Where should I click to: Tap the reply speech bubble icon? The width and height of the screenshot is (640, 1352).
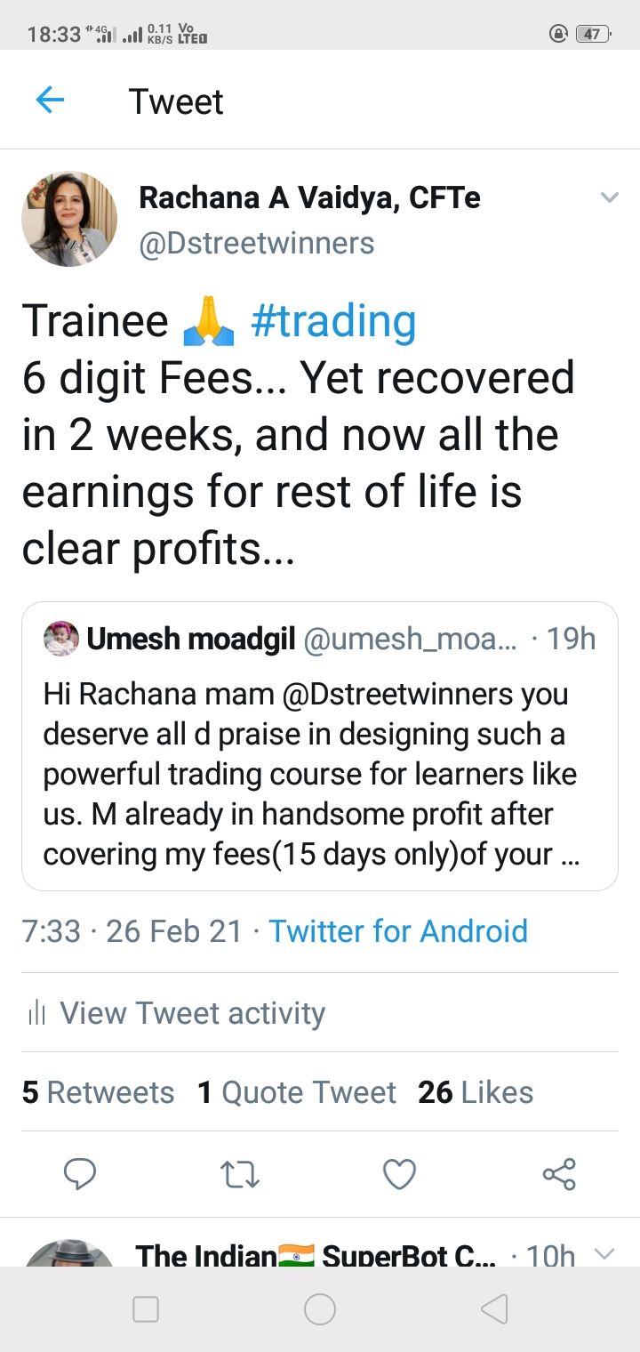pos(80,1174)
